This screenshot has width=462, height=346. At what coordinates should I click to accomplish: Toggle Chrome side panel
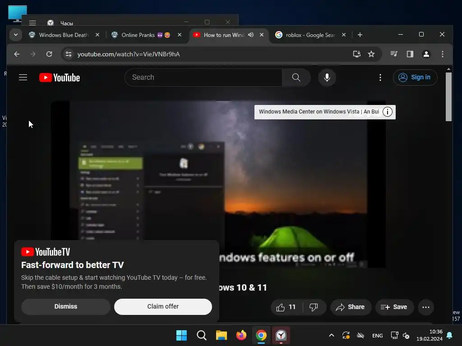(410, 54)
